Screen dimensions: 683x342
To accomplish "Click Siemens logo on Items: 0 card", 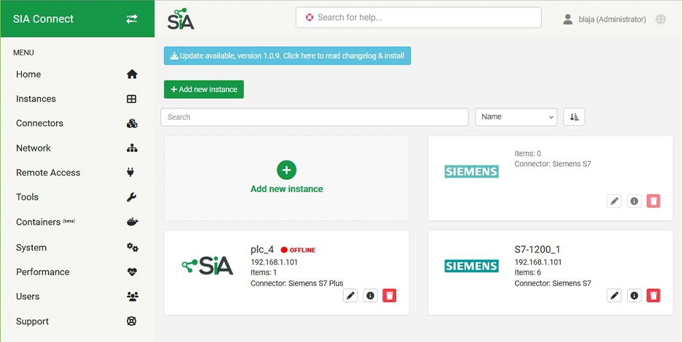I will coord(471,171).
